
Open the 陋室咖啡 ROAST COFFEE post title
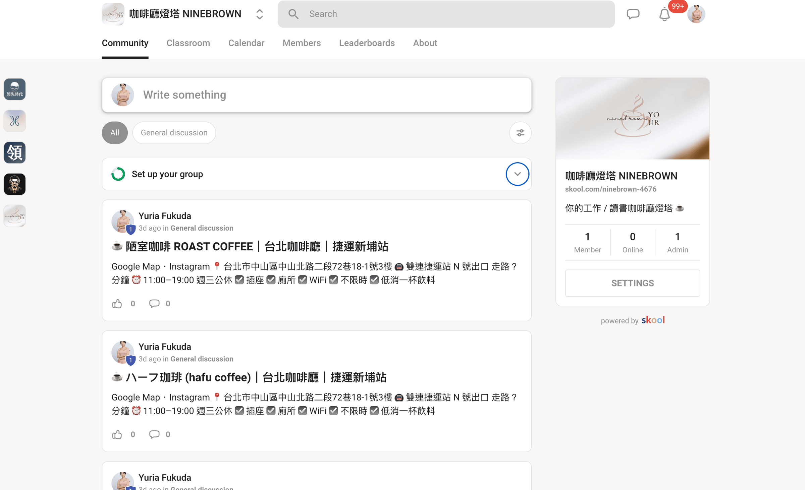pyautogui.click(x=250, y=247)
